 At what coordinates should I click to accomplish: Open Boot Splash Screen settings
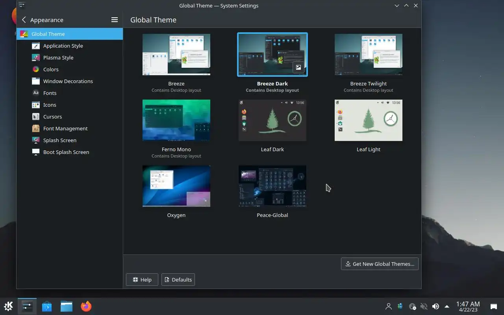pyautogui.click(x=70, y=152)
